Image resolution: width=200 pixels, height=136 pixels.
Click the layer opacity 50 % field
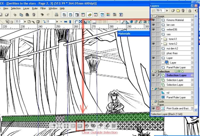pos(160,10)
